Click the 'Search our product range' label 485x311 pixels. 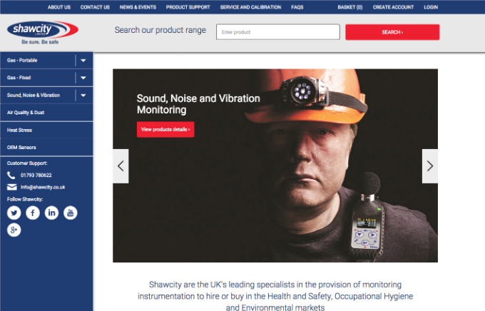pos(160,30)
